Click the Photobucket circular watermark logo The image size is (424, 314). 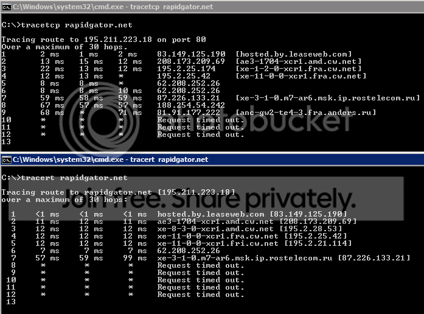click(100, 120)
